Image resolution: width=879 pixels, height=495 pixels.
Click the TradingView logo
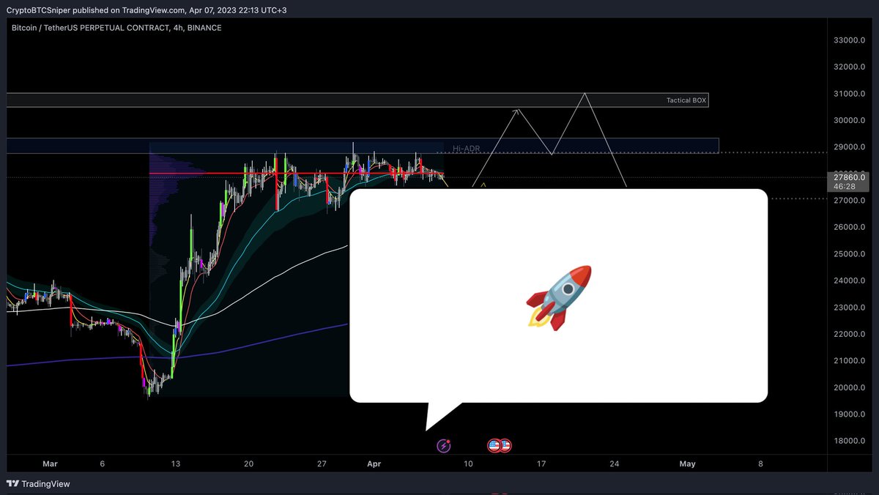click(37, 484)
